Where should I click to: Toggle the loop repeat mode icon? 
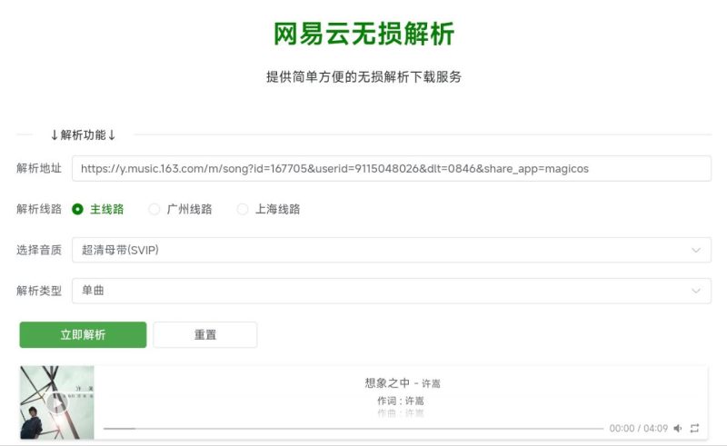(x=694, y=429)
